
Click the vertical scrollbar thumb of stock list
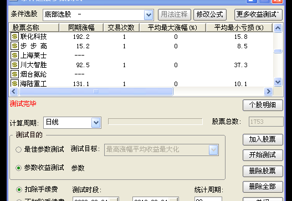[278, 51]
